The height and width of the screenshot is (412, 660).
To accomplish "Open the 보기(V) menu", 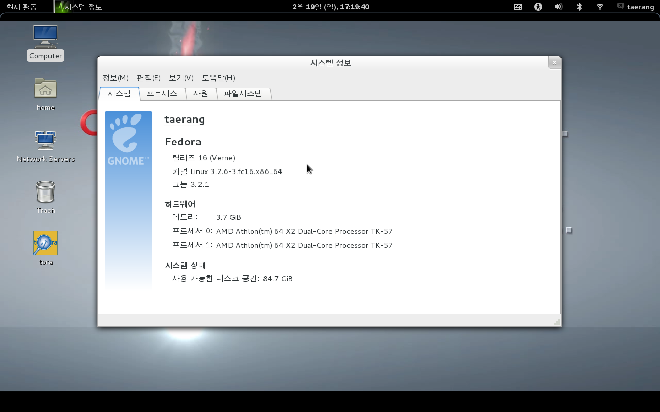I will tap(181, 78).
